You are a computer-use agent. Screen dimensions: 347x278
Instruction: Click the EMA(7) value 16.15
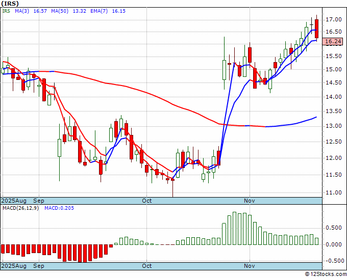click(x=119, y=11)
